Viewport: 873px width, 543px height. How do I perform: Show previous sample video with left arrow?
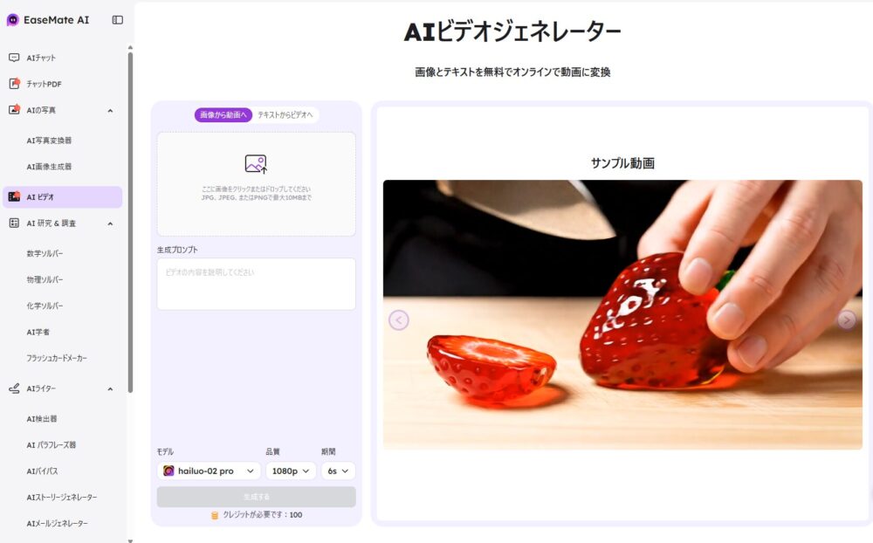click(x=399, y=320)
